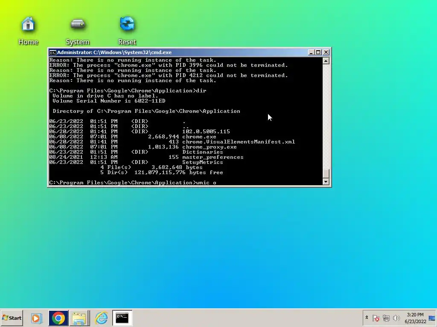Click the '3,682,648 bytes' file total
The image size is (437, 327).
tap(177, 167)
